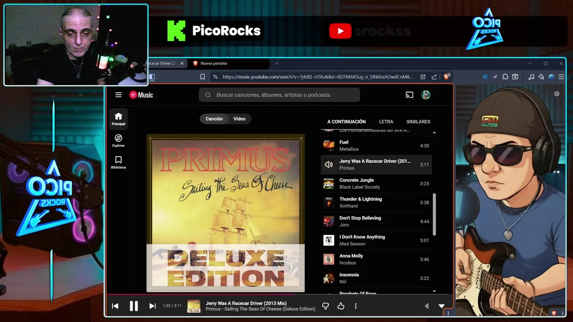Screen dimensions: 573x322
Task: Open the SIMILARES tab
Action: (x=418, y=122)
